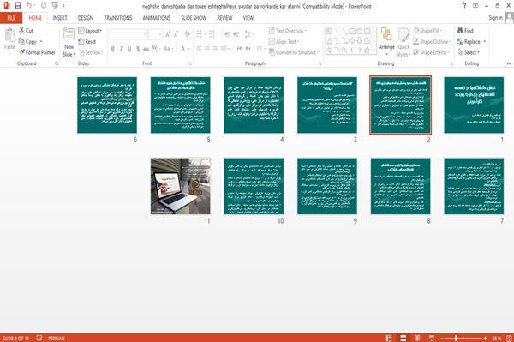The image size is (514, 342).
Task: Select slide 6 thumbnail
Action: coord(107,105)
